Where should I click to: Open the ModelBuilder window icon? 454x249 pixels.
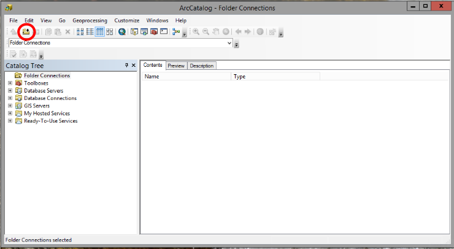[x=176, y=31]
